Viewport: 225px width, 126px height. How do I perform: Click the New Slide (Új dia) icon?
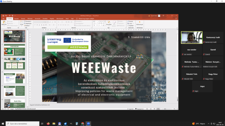point(21,22)
